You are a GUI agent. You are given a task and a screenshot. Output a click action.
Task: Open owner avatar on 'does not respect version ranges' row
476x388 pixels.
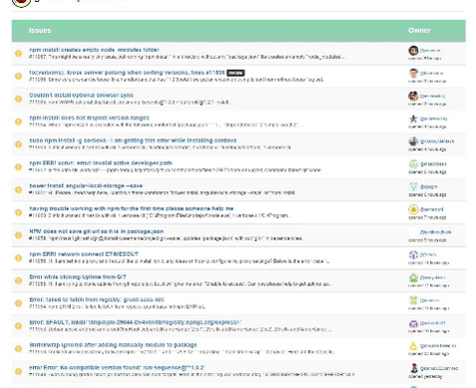[x=413, y=118]
